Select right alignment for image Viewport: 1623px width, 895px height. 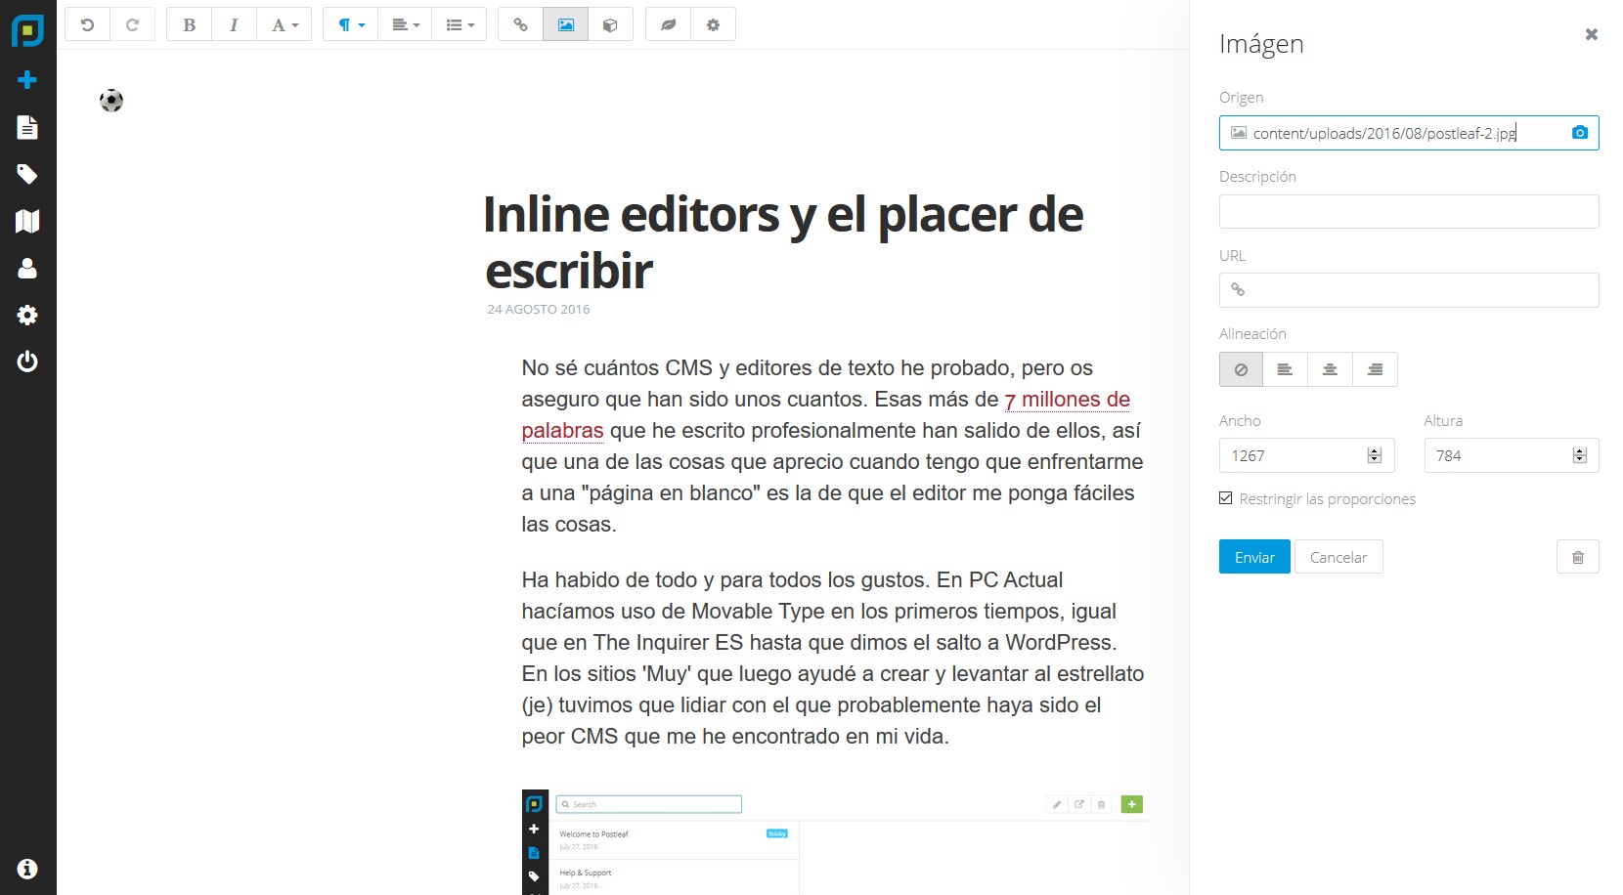(1375, 369)
